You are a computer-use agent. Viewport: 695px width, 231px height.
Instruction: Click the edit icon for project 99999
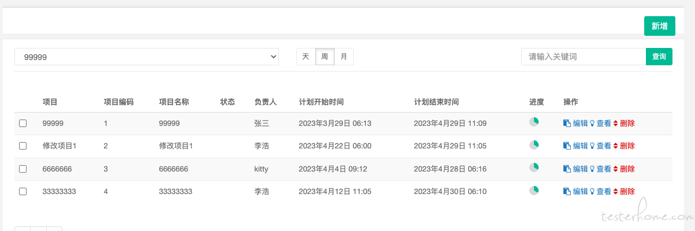567,123
